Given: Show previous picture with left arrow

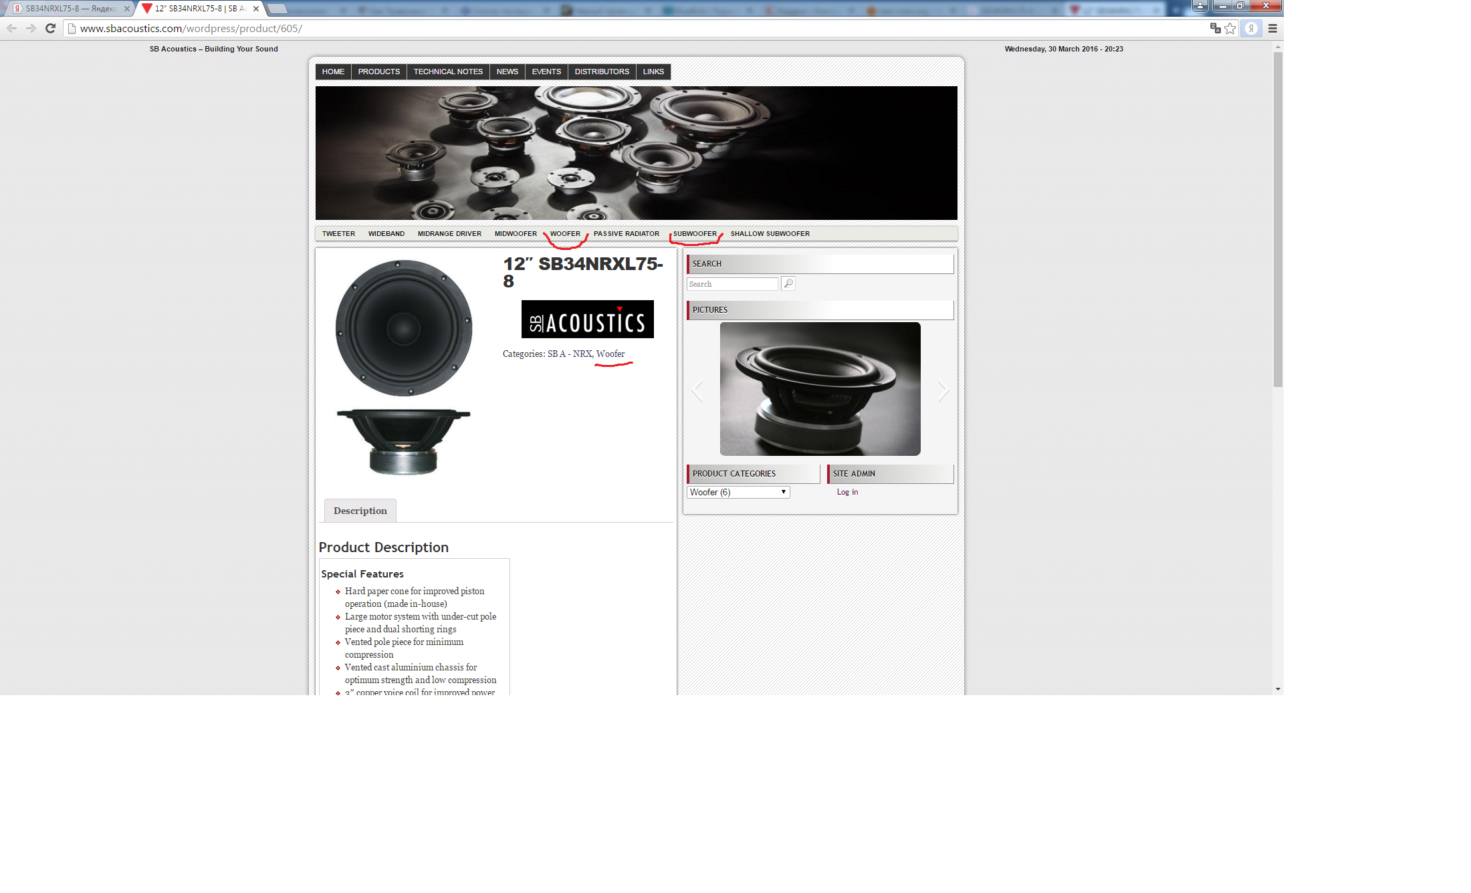Looking at the screenshot, I should (x=697, y=390).
